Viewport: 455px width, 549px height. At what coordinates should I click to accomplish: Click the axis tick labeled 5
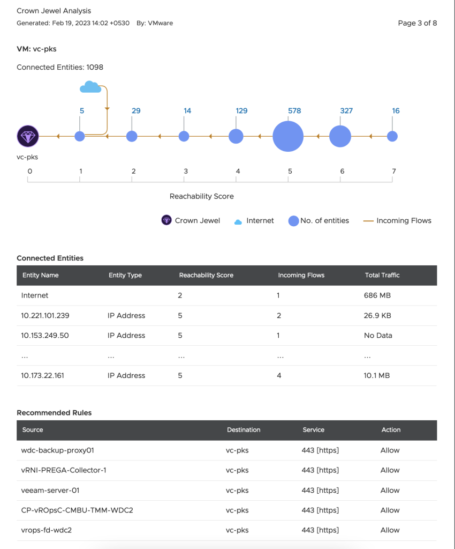click(290, 171)
